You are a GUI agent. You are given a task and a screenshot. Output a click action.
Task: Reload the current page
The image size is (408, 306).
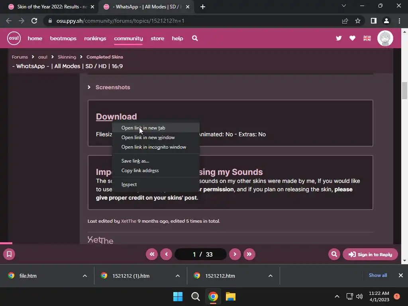click(34, 21)
